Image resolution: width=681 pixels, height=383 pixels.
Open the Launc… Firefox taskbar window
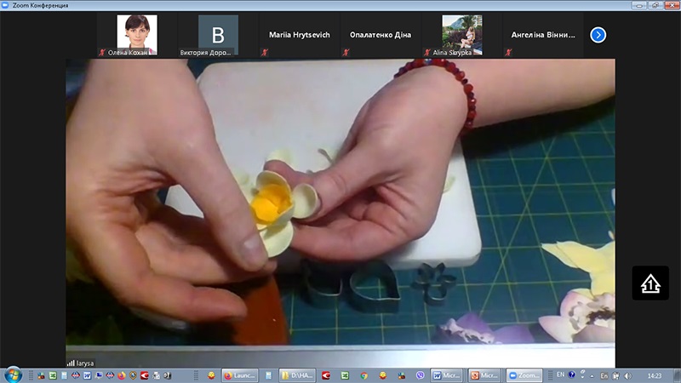point(240,374)
